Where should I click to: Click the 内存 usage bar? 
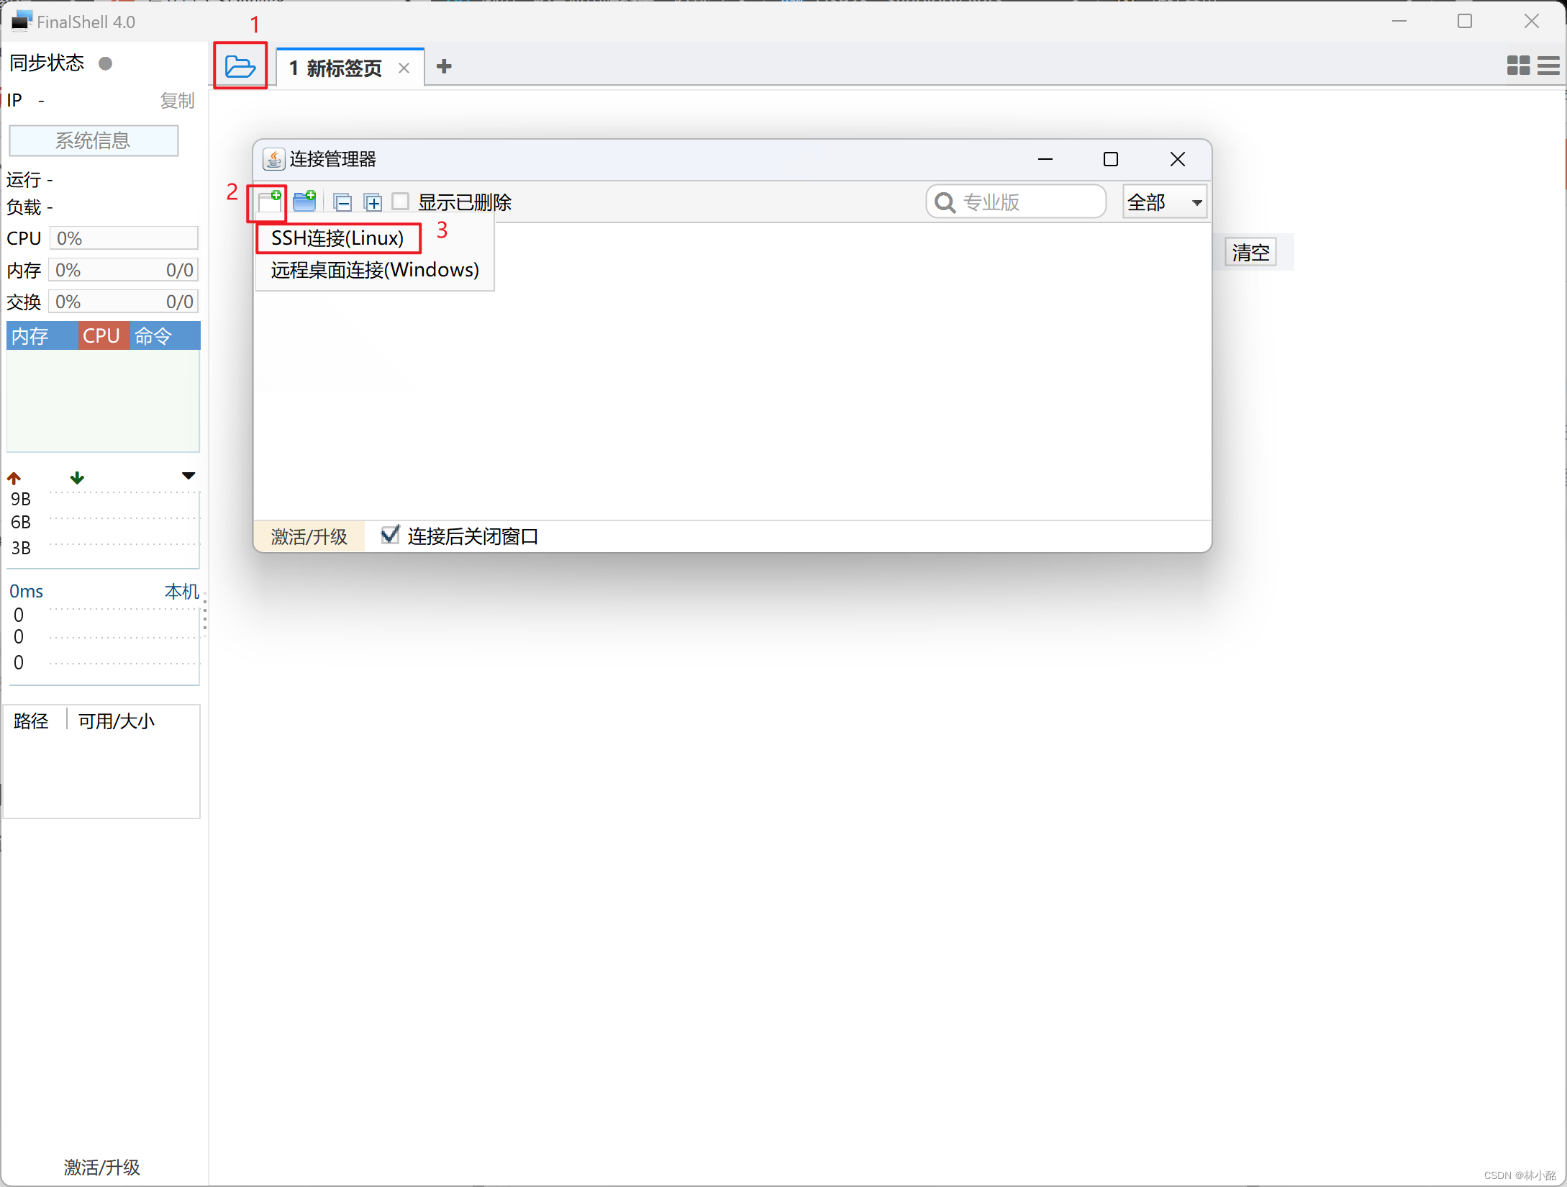coord(124,270)
